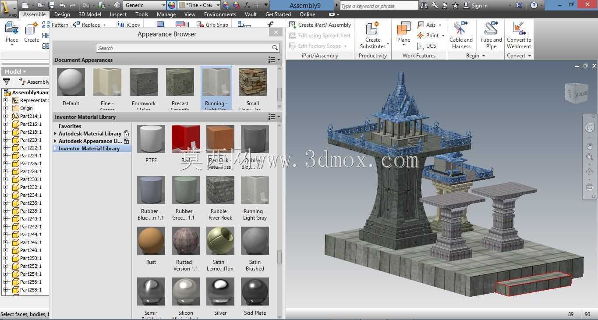Switch to the Design ribbon tab

62,14
